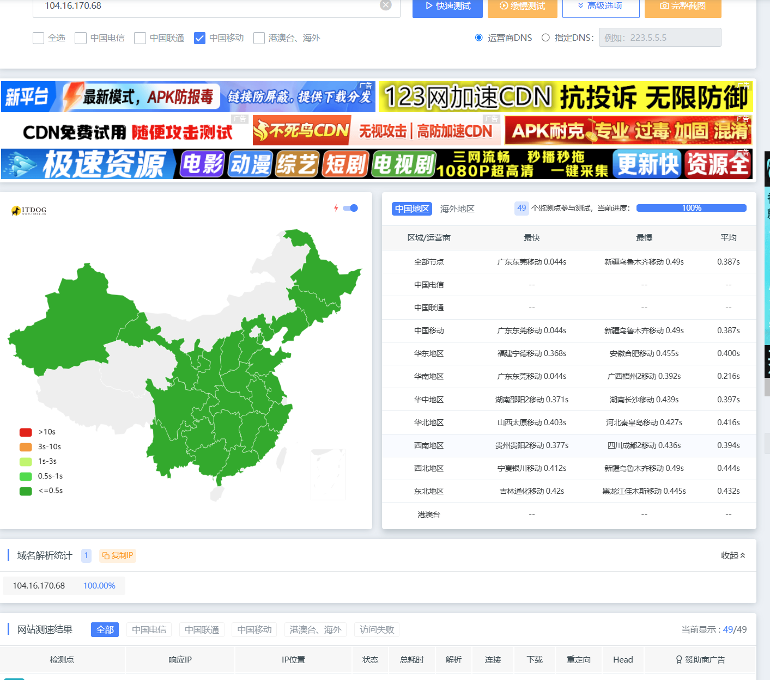Image resolution: width=770 pixels, height=680 pixels.
Task: Sort by the Head column header
Action: click(x=623, y=660)
